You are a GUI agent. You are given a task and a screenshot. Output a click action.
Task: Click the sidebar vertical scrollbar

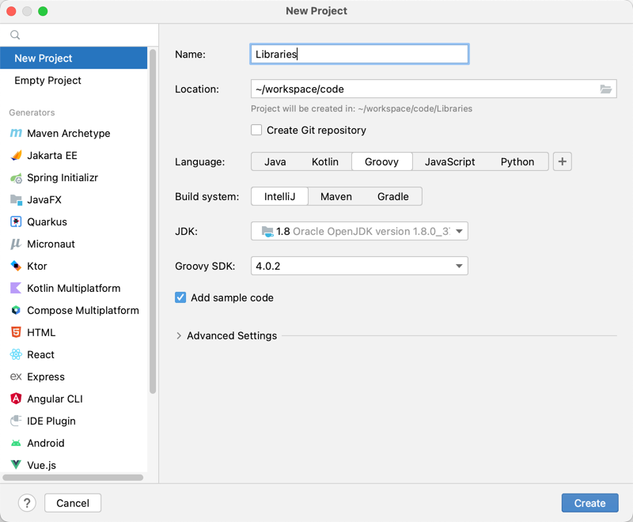[153, 221]
